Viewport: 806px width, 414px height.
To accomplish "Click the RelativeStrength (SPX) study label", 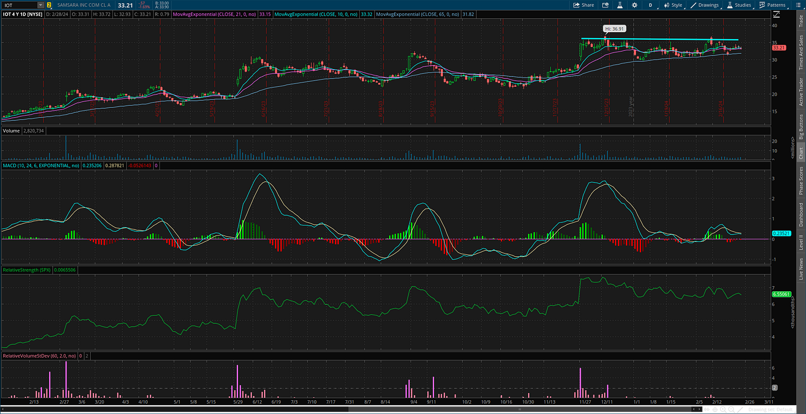I will point(27,270).
